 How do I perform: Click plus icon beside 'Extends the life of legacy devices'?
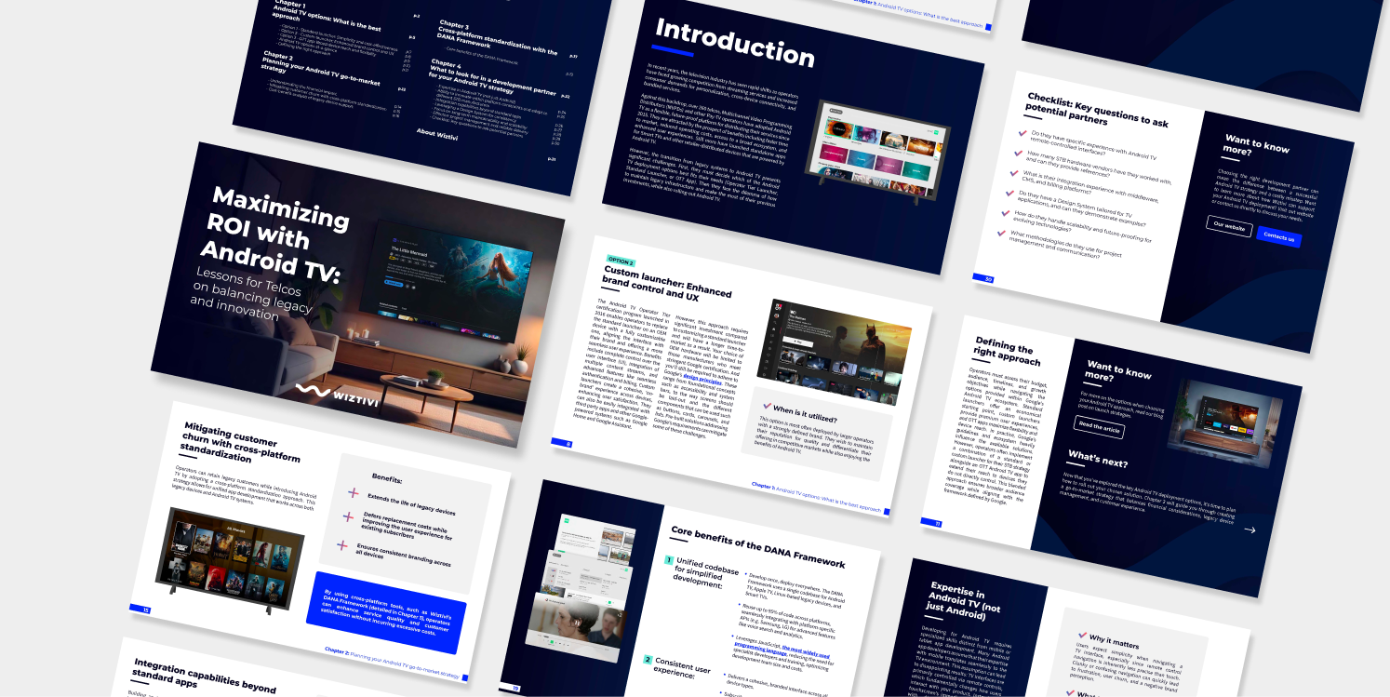tap(354, 492)
